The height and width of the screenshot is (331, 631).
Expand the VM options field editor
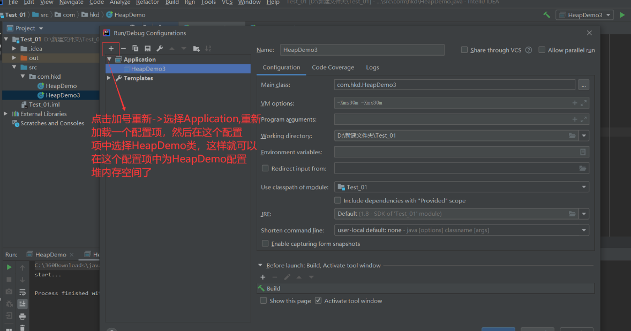click(x=583, y=103)
